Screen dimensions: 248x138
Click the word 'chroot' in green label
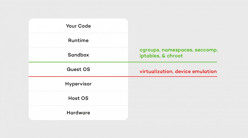click(x=175, y=56)
